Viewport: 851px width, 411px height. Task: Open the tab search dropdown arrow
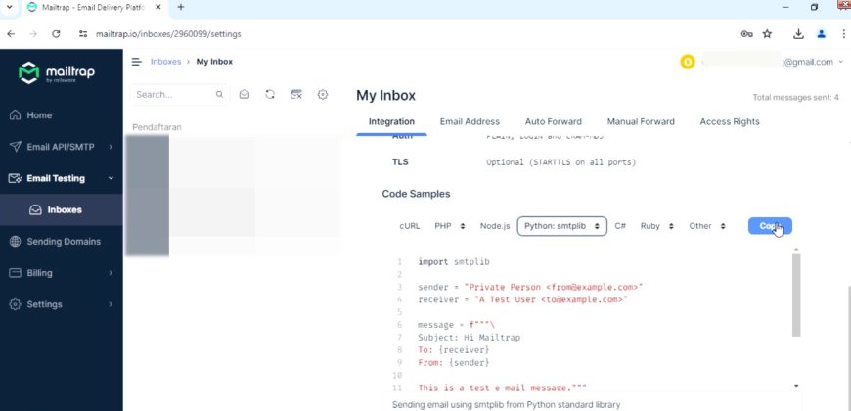pyautogui.click(x=9, y=7)
